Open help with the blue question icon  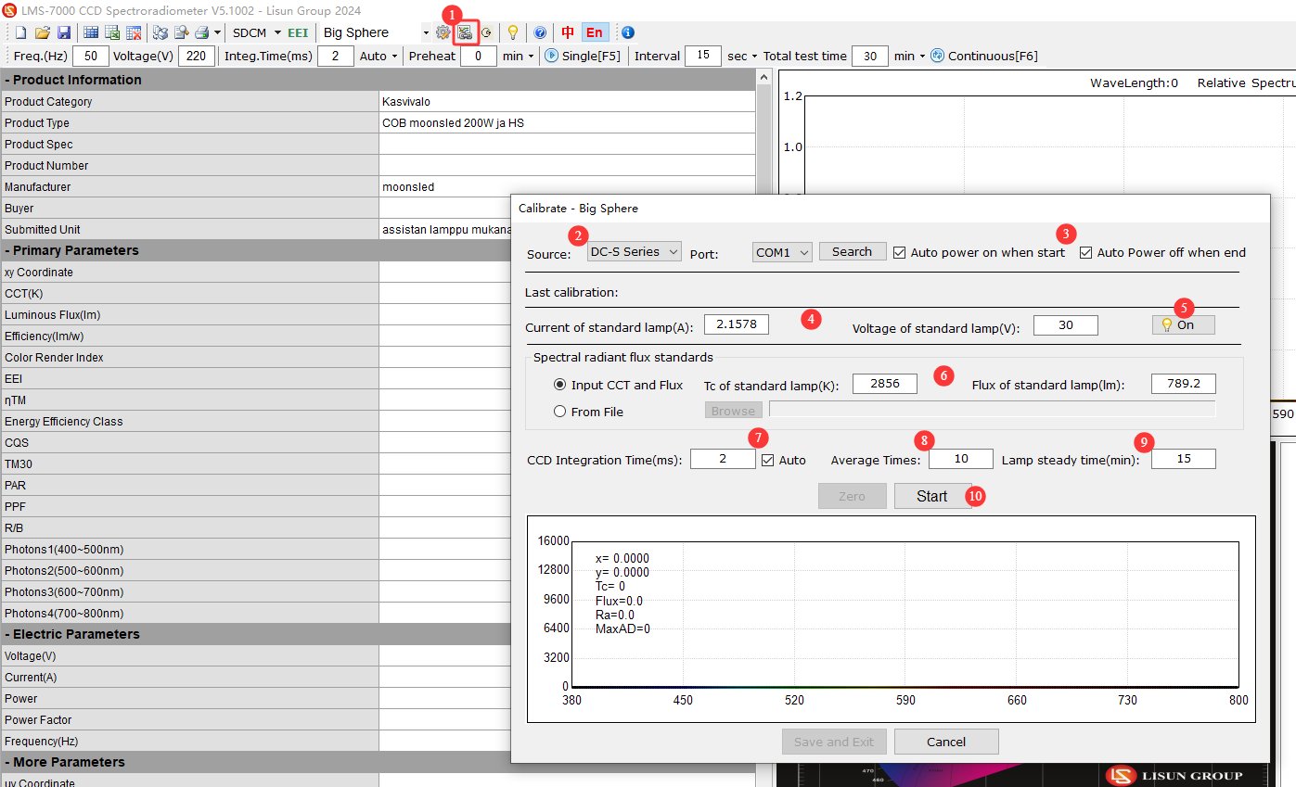click(x=540, y=32)
